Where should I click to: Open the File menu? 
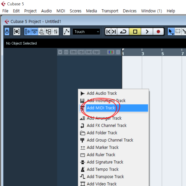coord(5,11)
